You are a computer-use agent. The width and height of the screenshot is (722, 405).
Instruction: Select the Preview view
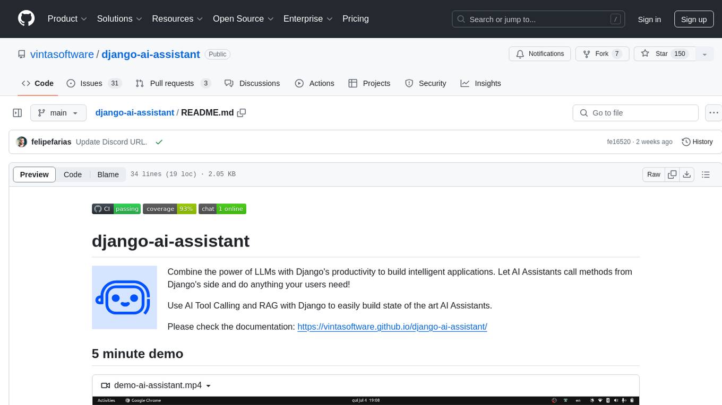tap(35, 174)
